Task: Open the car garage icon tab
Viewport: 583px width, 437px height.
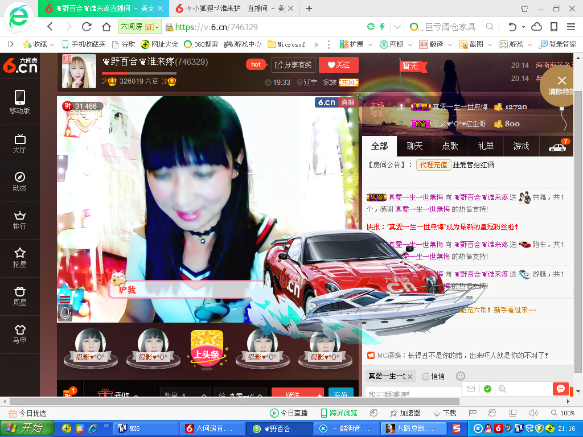Action: (x=557, y=146)
